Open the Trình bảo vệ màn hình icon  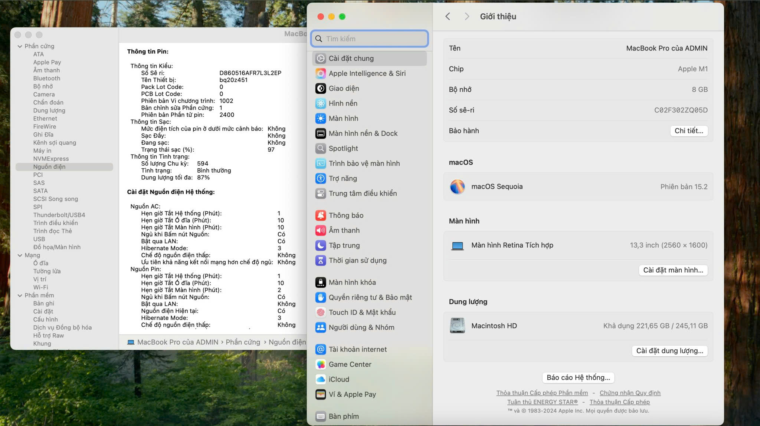click(x=321, y=164)
